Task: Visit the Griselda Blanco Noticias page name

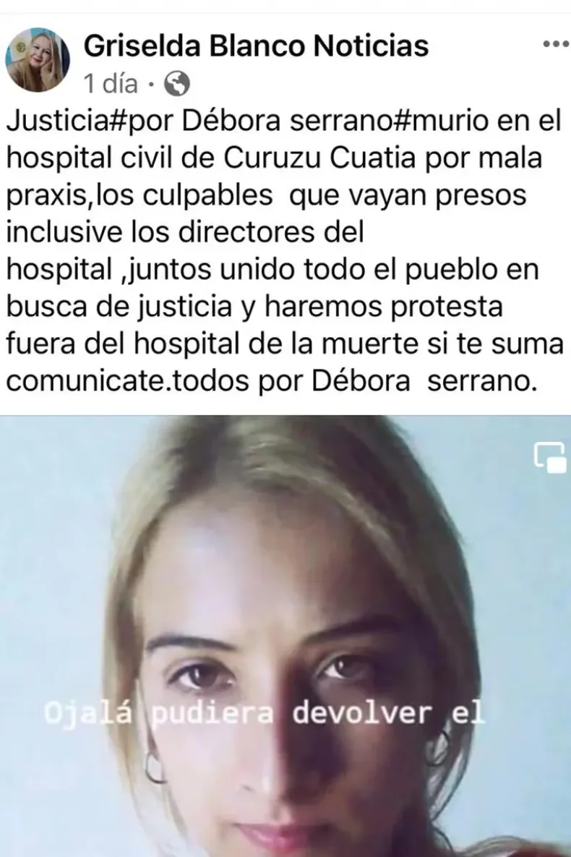Action: coord(257,46)
